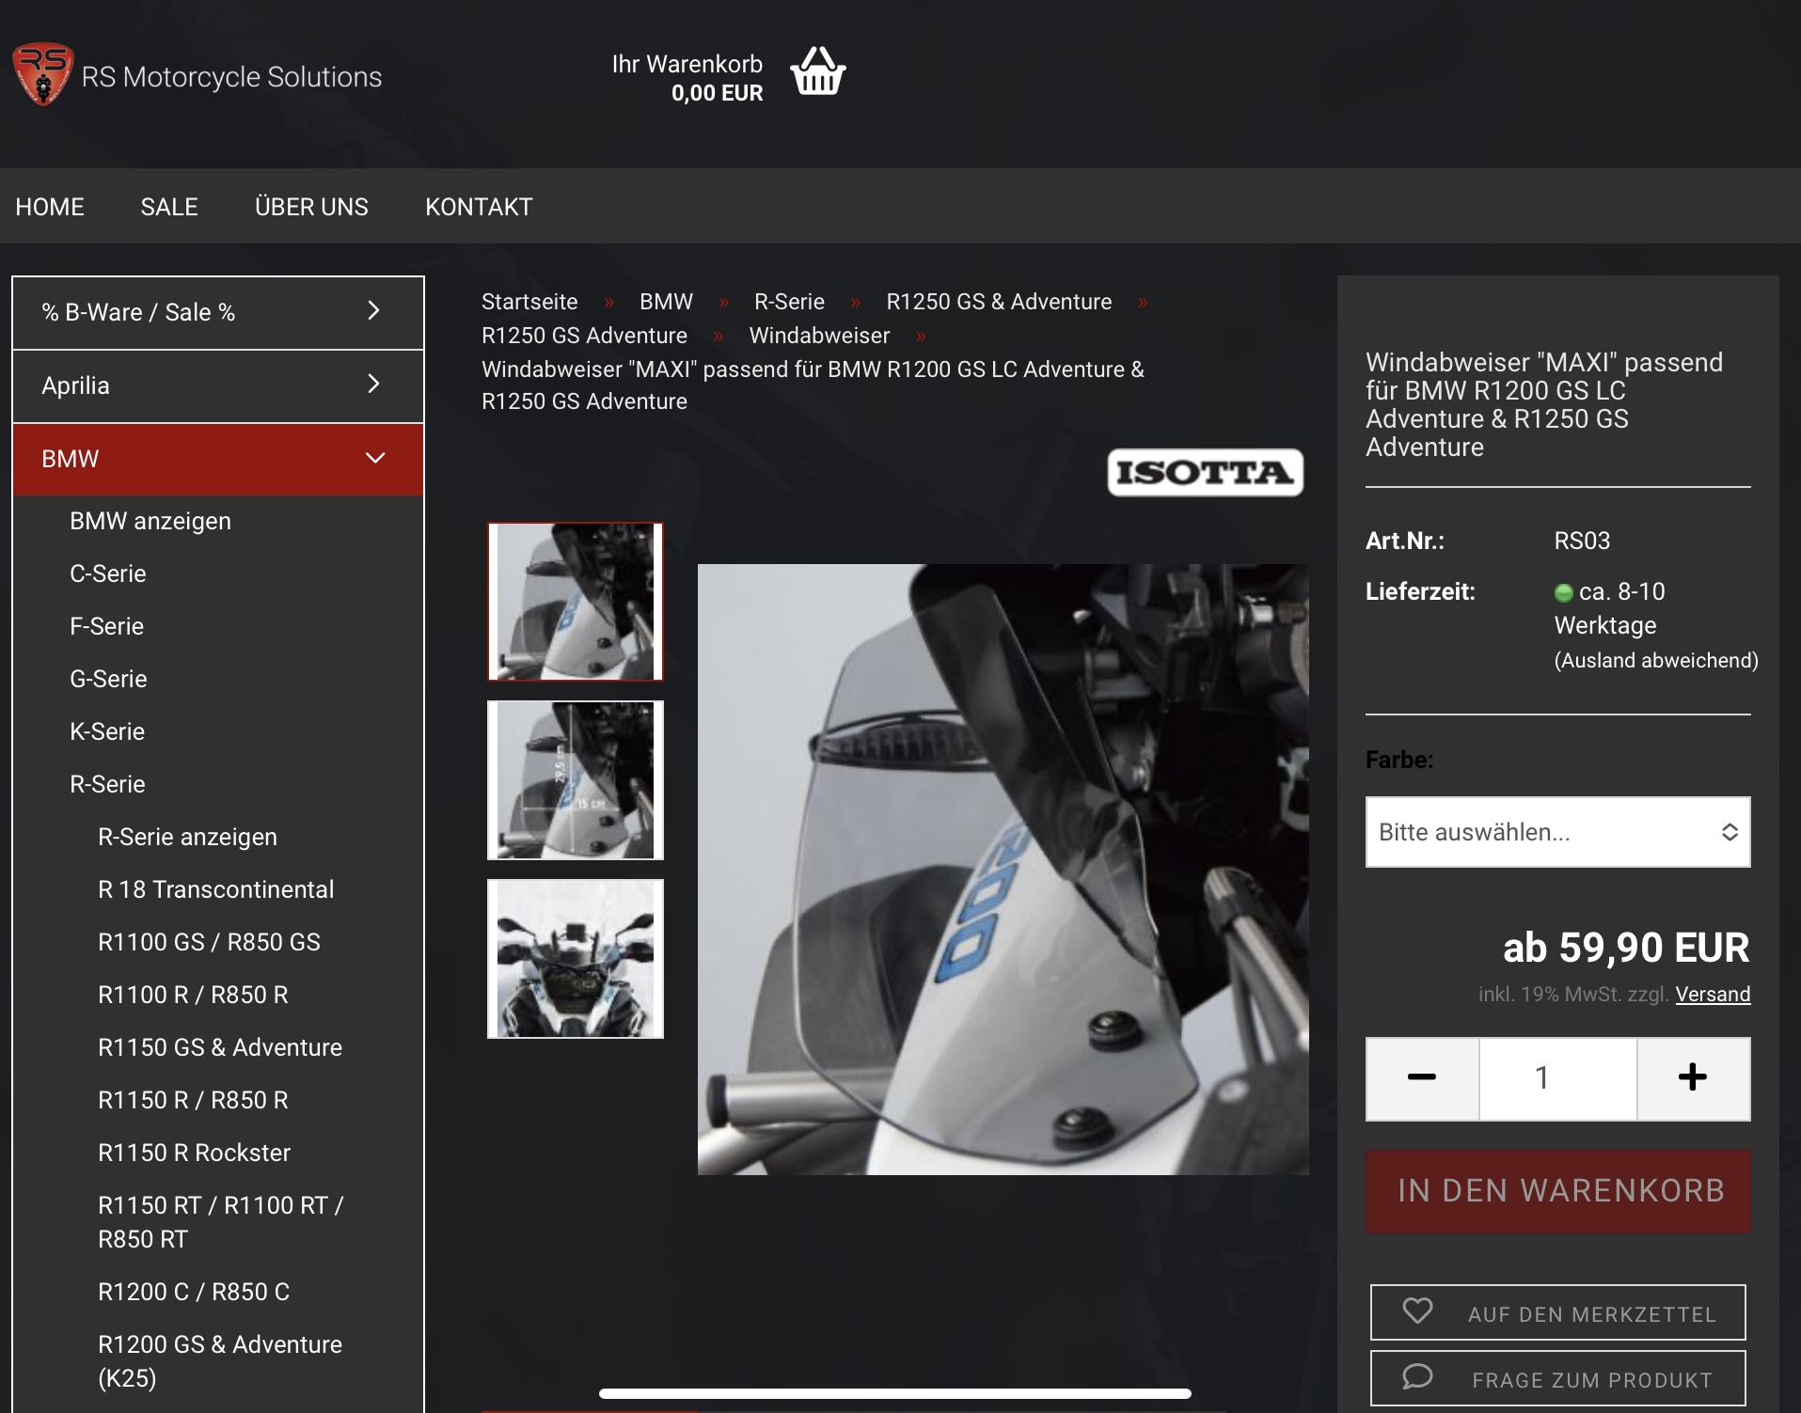Click Startseite breadcrumb link

(x=529, y=302)
